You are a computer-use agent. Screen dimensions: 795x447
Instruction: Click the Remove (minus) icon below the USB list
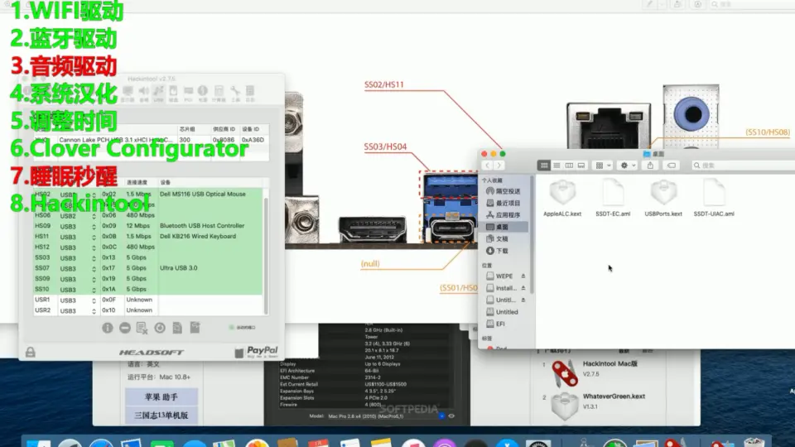tap(125, 328)
